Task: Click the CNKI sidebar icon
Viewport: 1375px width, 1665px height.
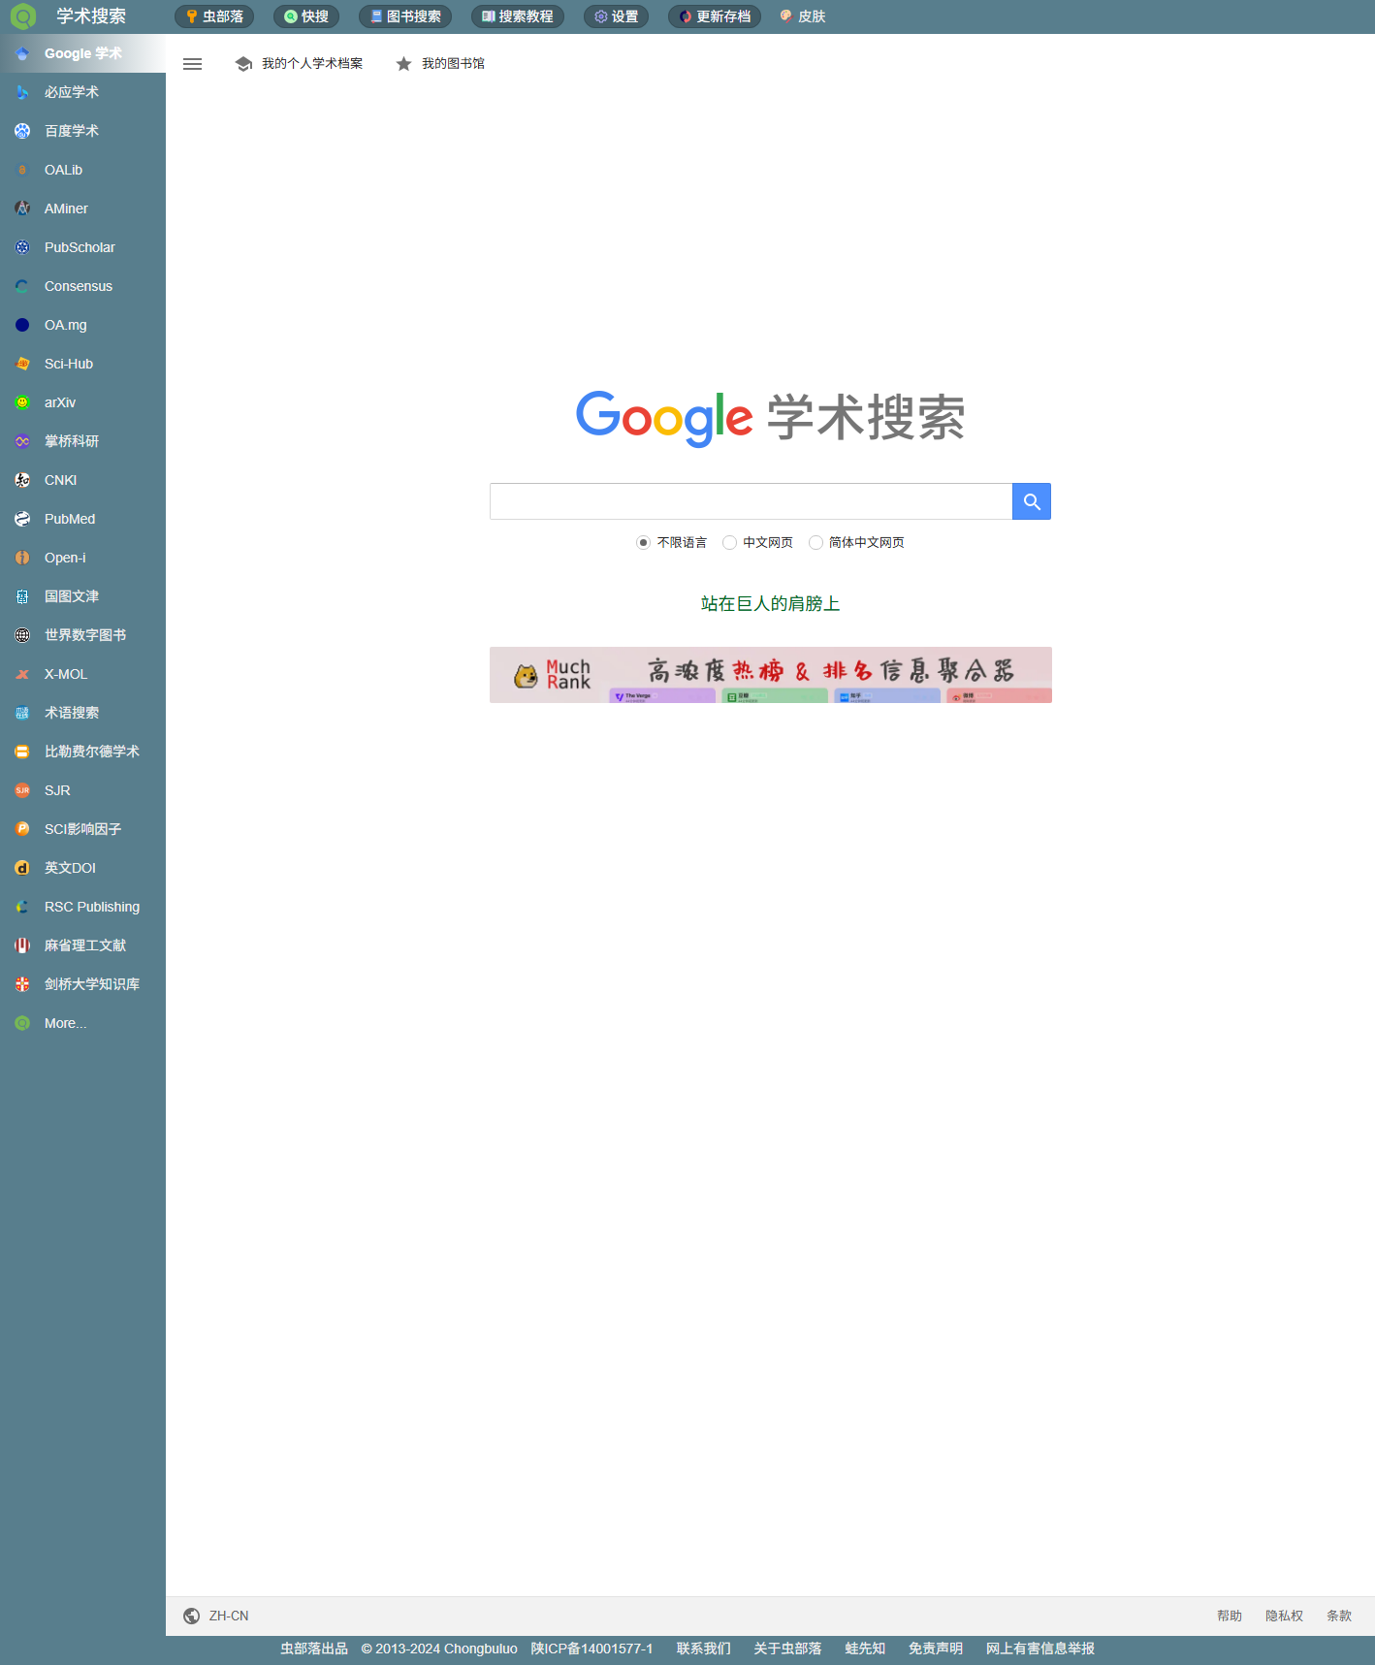Action: coord(22,480)
